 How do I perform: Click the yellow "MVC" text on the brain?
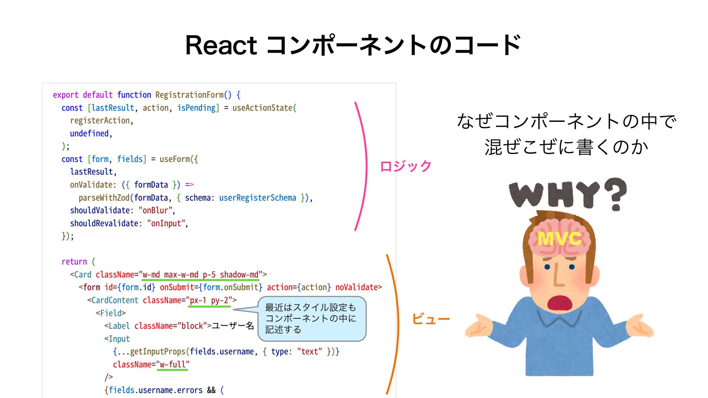pos(560,239)
